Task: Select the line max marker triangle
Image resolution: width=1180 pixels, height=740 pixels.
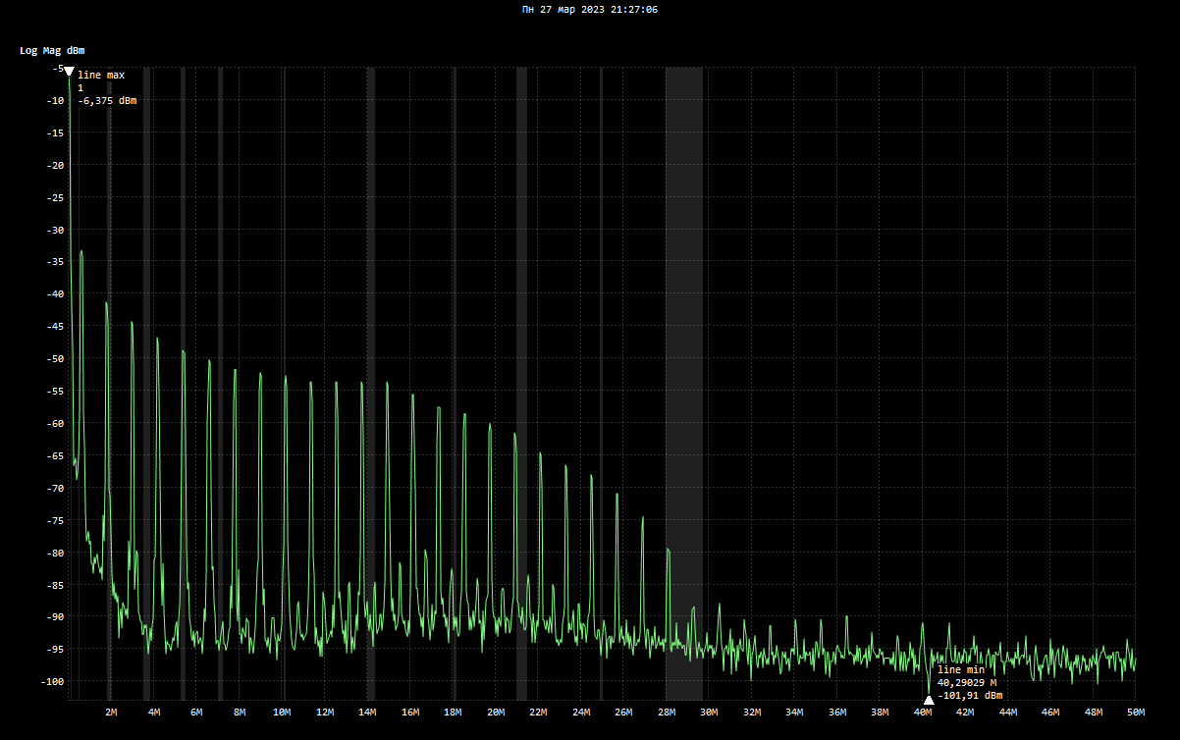Action: pos(69,71)
